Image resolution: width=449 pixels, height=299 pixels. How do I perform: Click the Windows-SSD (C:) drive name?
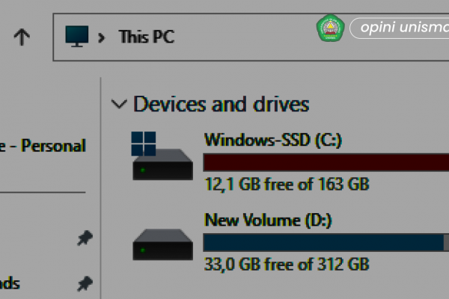[273, 140]
